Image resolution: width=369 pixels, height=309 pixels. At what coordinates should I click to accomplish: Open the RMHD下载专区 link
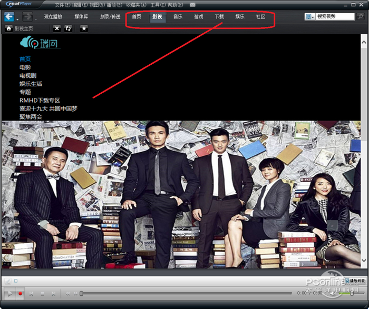[x=40, y=101]
